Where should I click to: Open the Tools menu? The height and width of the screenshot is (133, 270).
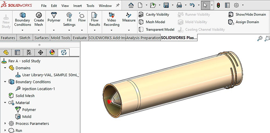[90, 6]
